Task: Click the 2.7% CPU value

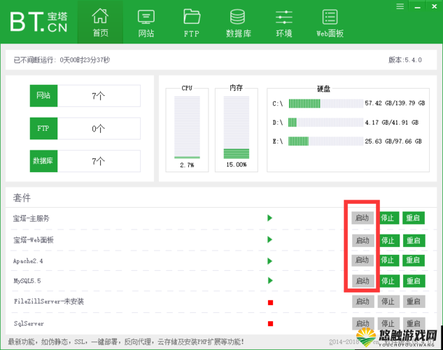Action: click(187, 165)
